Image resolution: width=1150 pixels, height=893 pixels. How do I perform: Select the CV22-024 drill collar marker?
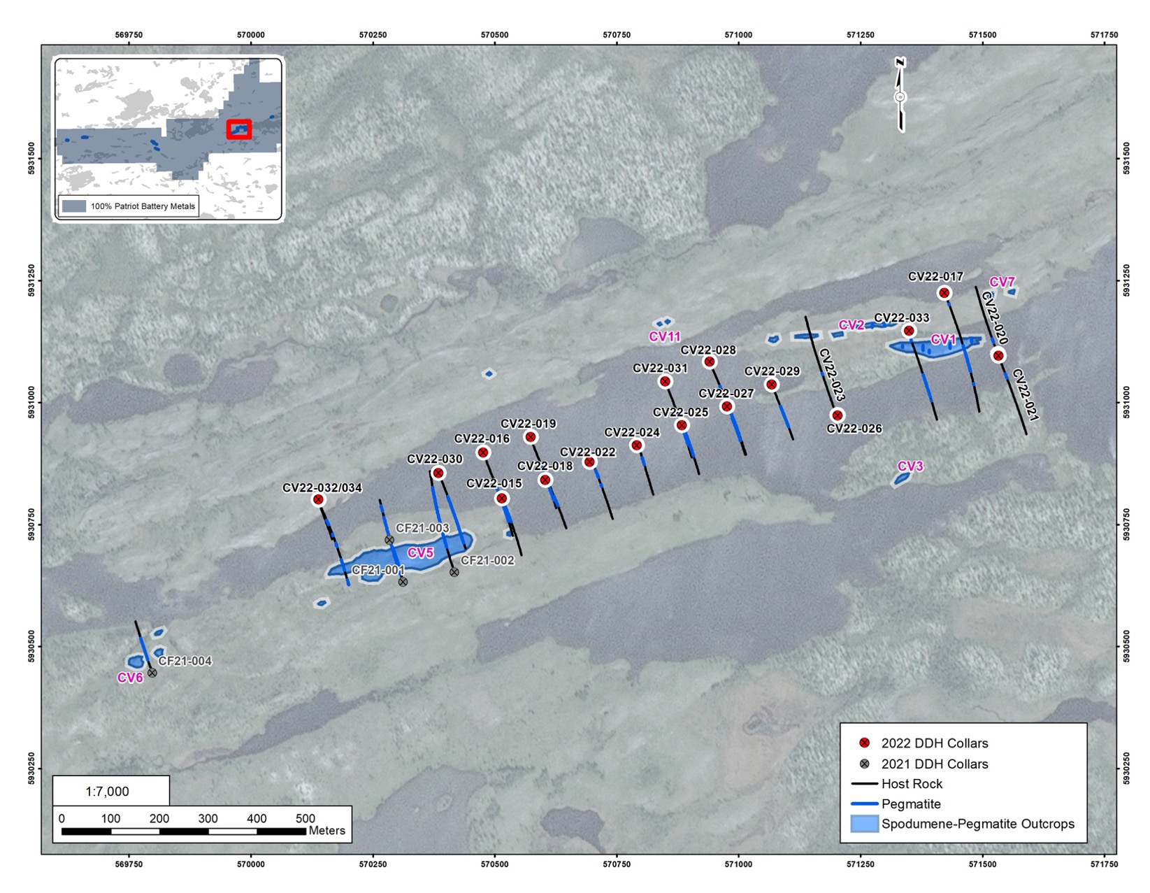[x=636, y=445]
